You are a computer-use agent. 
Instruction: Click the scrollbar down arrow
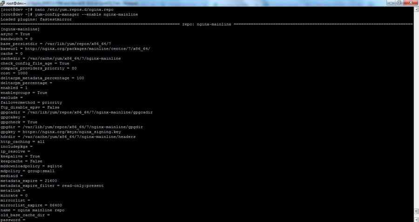pos(417,220)
